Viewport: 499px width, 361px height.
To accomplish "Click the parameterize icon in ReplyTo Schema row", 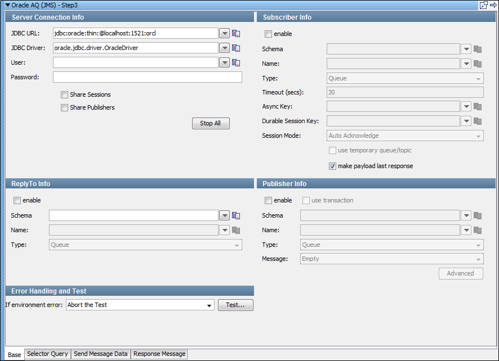I will (x=236, y=215).
